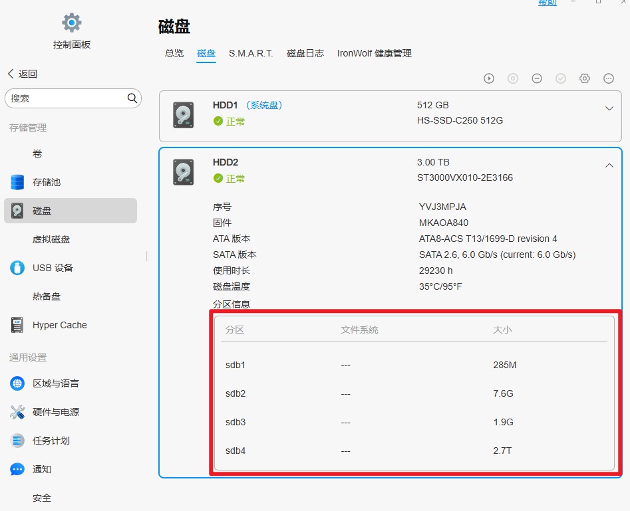Open the IronWolf 健康管理 tab

(375, 53)
